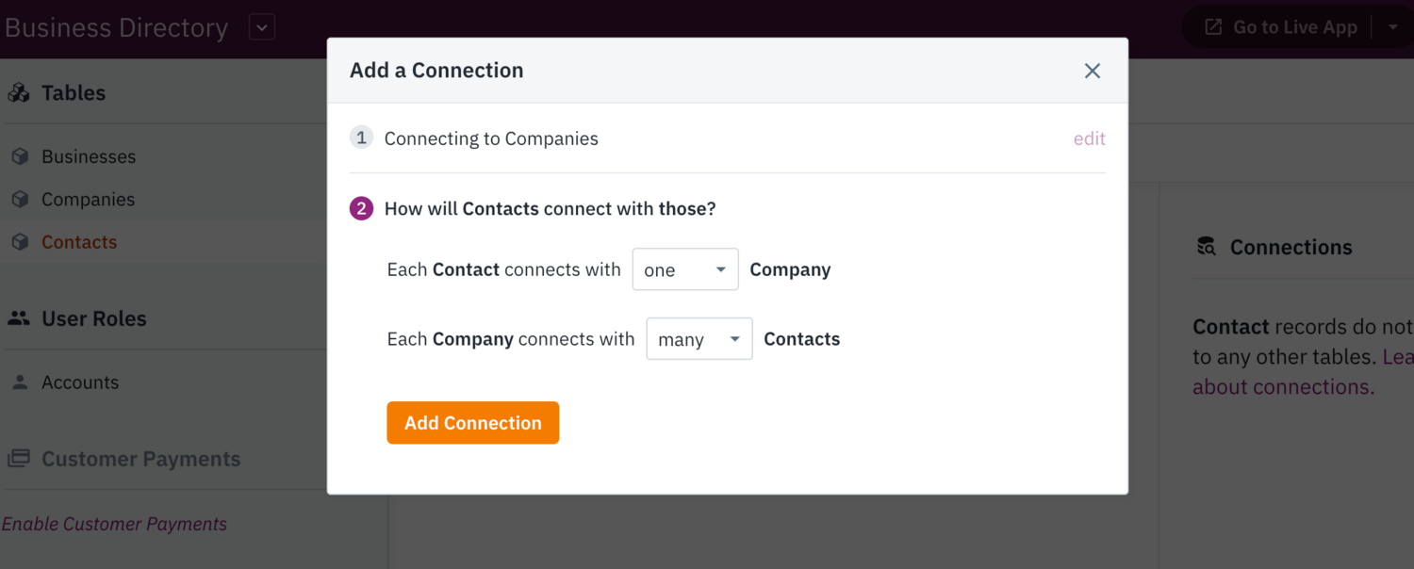Select the Companies table in sidebar
This screenshot has width=1414, height=569.
click(x=88, y=199)
